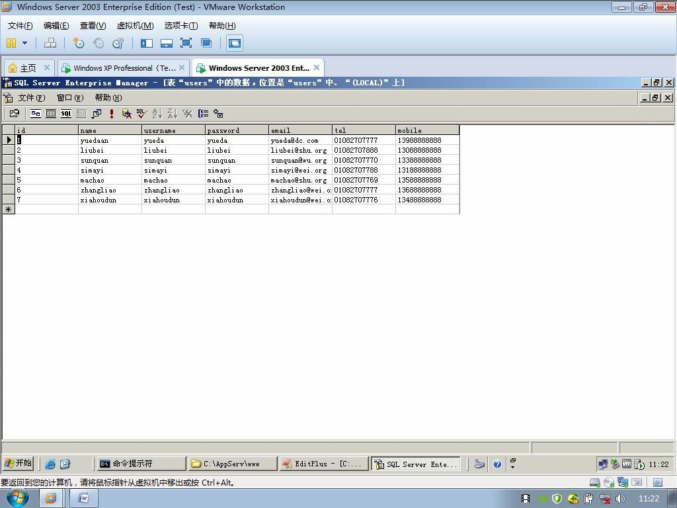Click the tel column header
This screenshot has height=508, width=677.
click(x=364, y=130)
